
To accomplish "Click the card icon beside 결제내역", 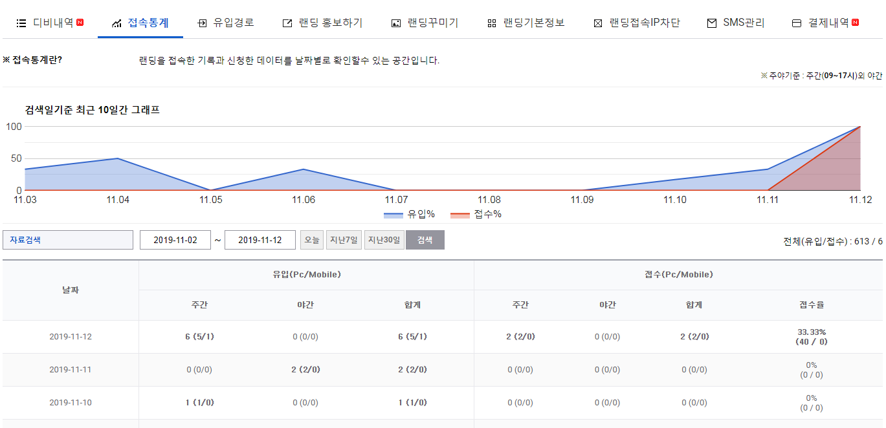I will click(x=797, y=23).
